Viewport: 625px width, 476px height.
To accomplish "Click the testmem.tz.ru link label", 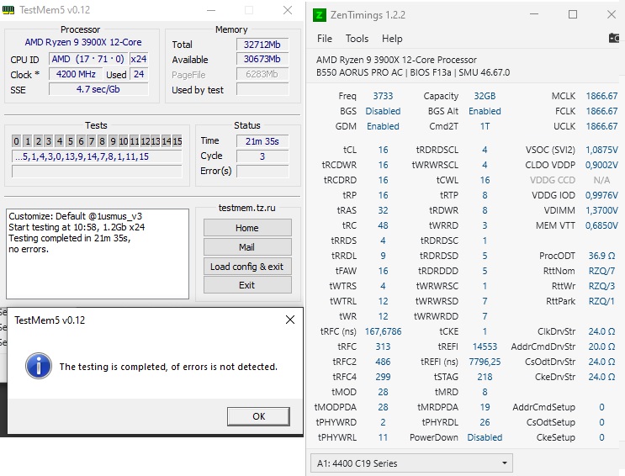I will tap(246, 208).
